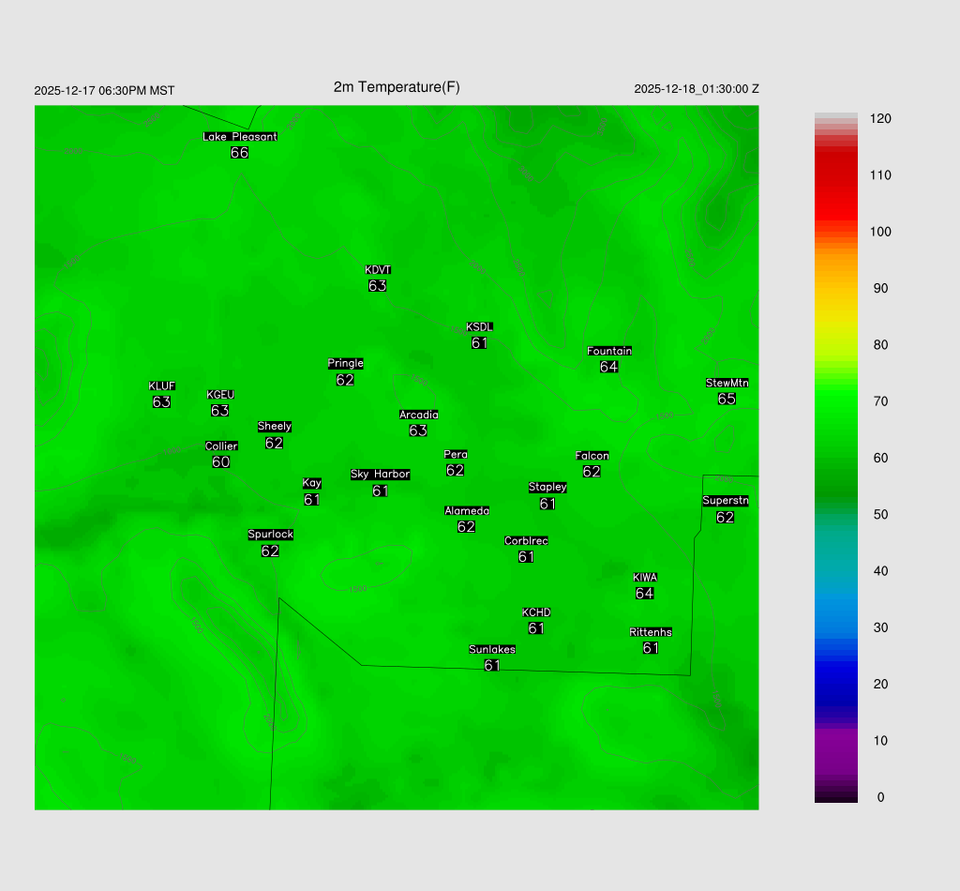This screenshot has width=960, height=891.
Task: Click the 06:30PM MST timestamp
Action: click(104, 91)
